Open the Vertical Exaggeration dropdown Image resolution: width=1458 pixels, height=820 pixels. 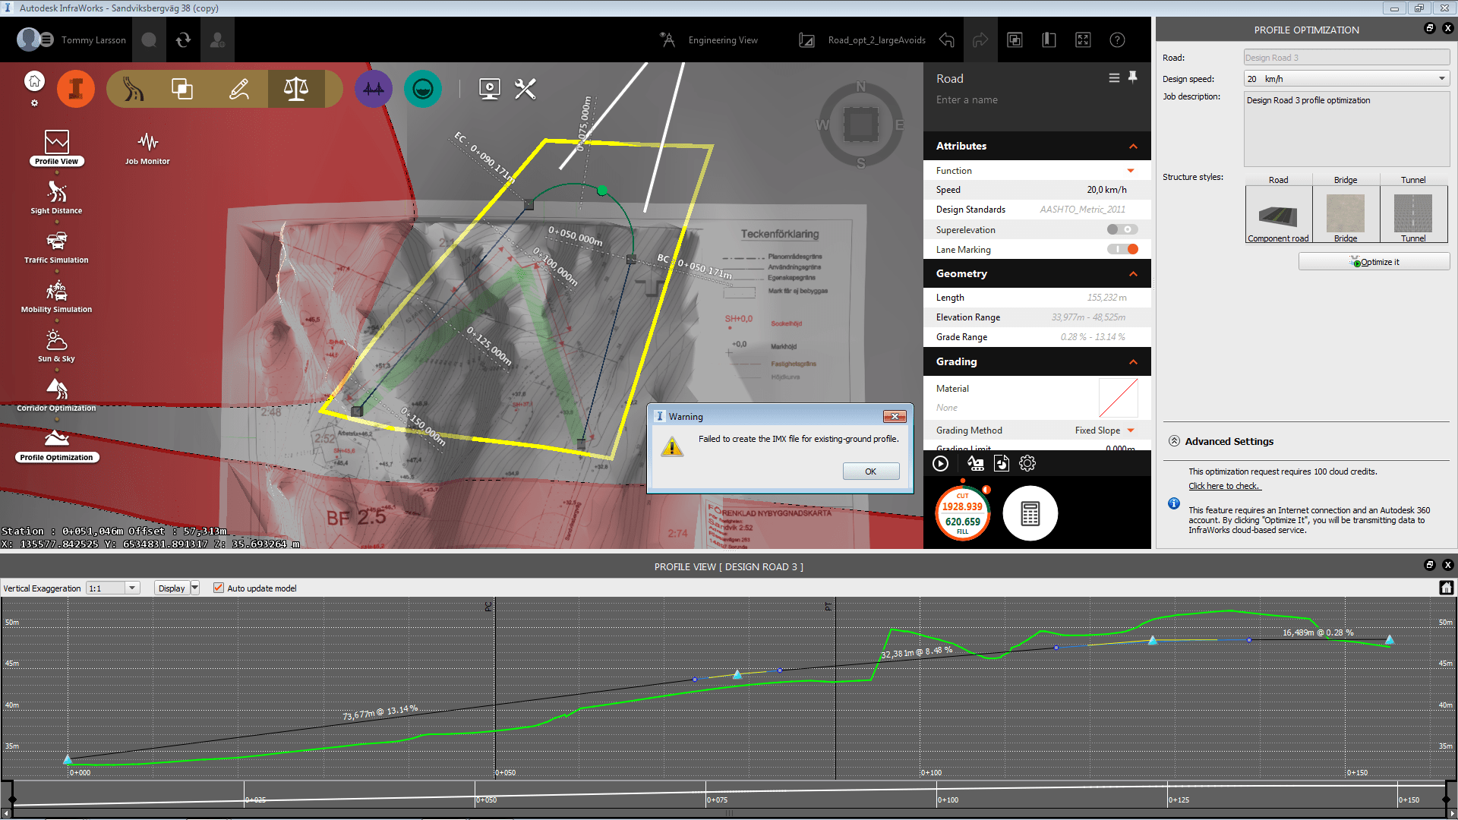pyautogui.click(x=132, y=588)
